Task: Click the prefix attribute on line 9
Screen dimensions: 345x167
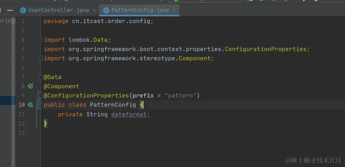Action: point(143,96)
